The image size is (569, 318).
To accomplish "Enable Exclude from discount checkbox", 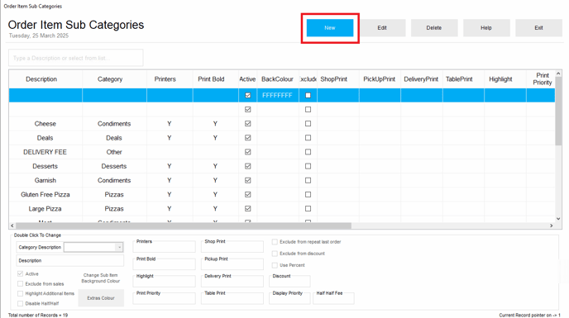I will click(275, 254).
